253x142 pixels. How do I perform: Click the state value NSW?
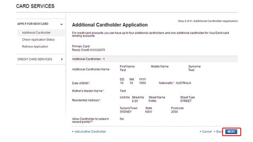click(149, 112)
